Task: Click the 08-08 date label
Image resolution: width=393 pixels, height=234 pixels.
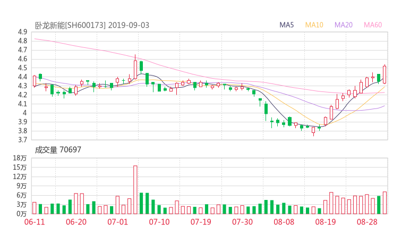Action: point(284,222)
